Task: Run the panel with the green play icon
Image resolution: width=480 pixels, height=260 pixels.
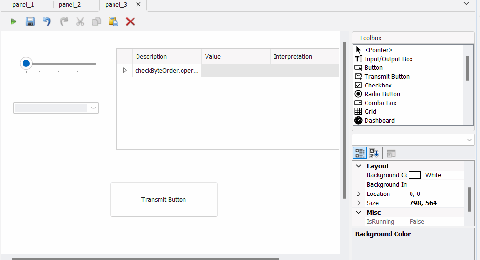Action: coord(13,22)
